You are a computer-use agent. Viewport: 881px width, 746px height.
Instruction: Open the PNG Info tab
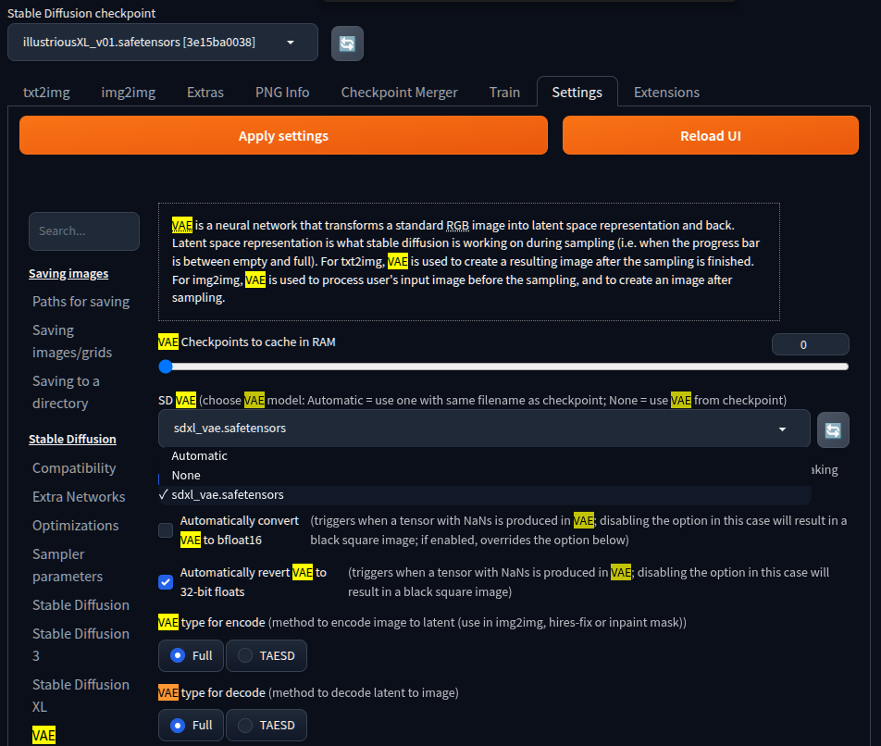282,93
